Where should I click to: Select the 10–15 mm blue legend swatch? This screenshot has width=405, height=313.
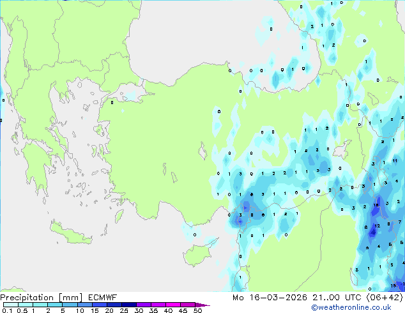click(84, 305)
